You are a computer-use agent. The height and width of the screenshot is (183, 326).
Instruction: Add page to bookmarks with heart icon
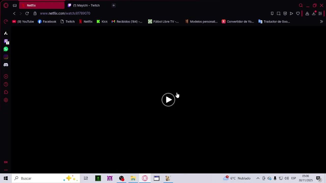tap(298, 13)
